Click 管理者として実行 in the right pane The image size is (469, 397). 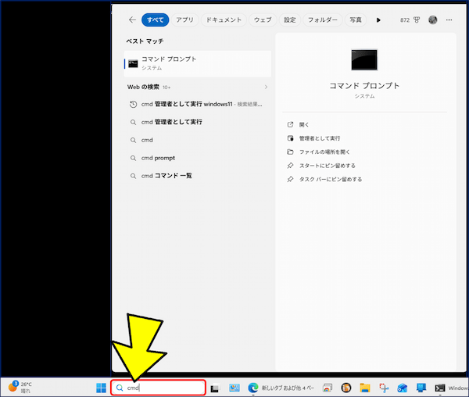320,138
